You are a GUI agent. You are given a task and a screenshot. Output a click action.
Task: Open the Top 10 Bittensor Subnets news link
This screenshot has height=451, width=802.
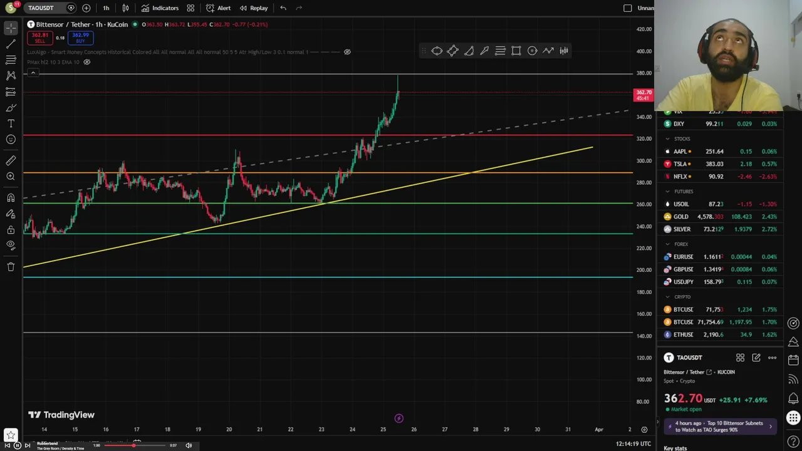click(x=721, y=427)
